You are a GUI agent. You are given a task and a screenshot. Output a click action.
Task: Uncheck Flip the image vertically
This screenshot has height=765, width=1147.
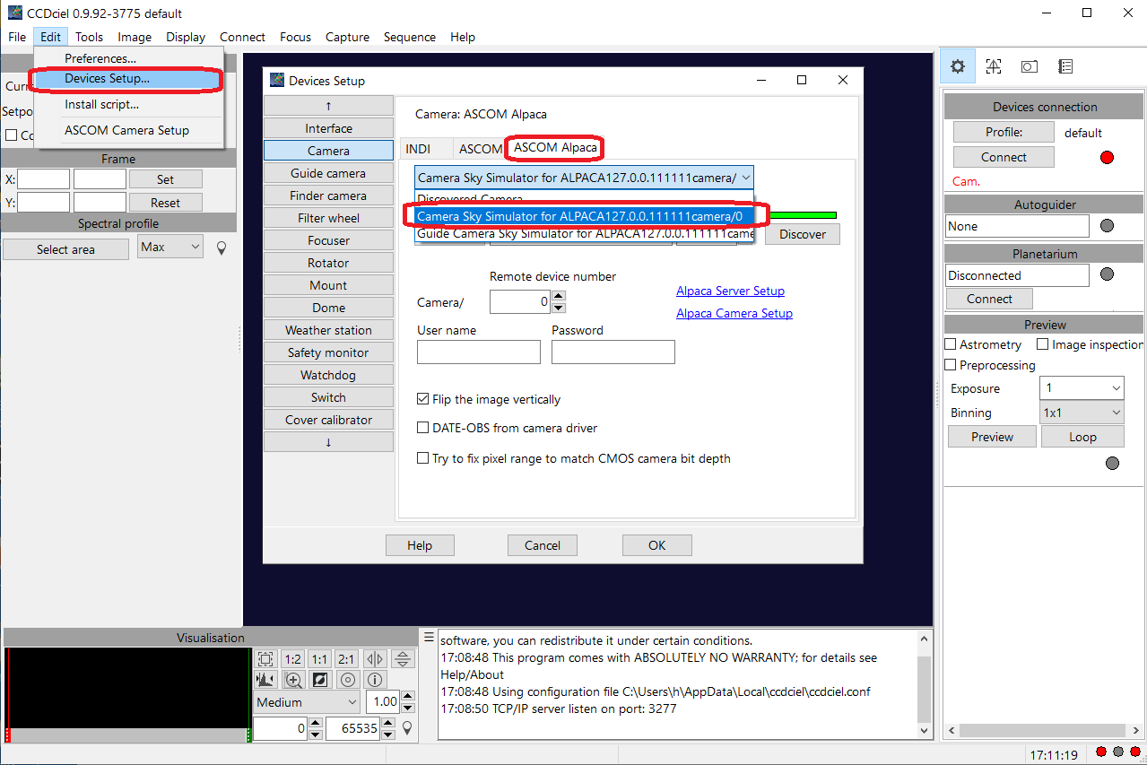423,399
